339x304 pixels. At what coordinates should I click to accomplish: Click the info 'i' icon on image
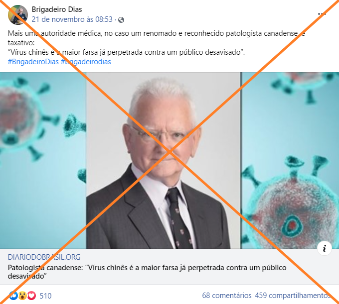[x=325, y=248]
